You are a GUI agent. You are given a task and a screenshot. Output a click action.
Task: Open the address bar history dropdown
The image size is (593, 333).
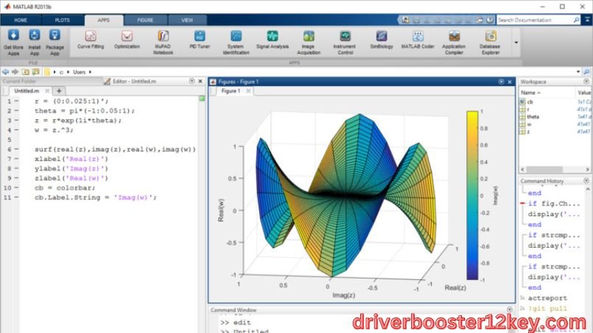(x=578, y=72)
